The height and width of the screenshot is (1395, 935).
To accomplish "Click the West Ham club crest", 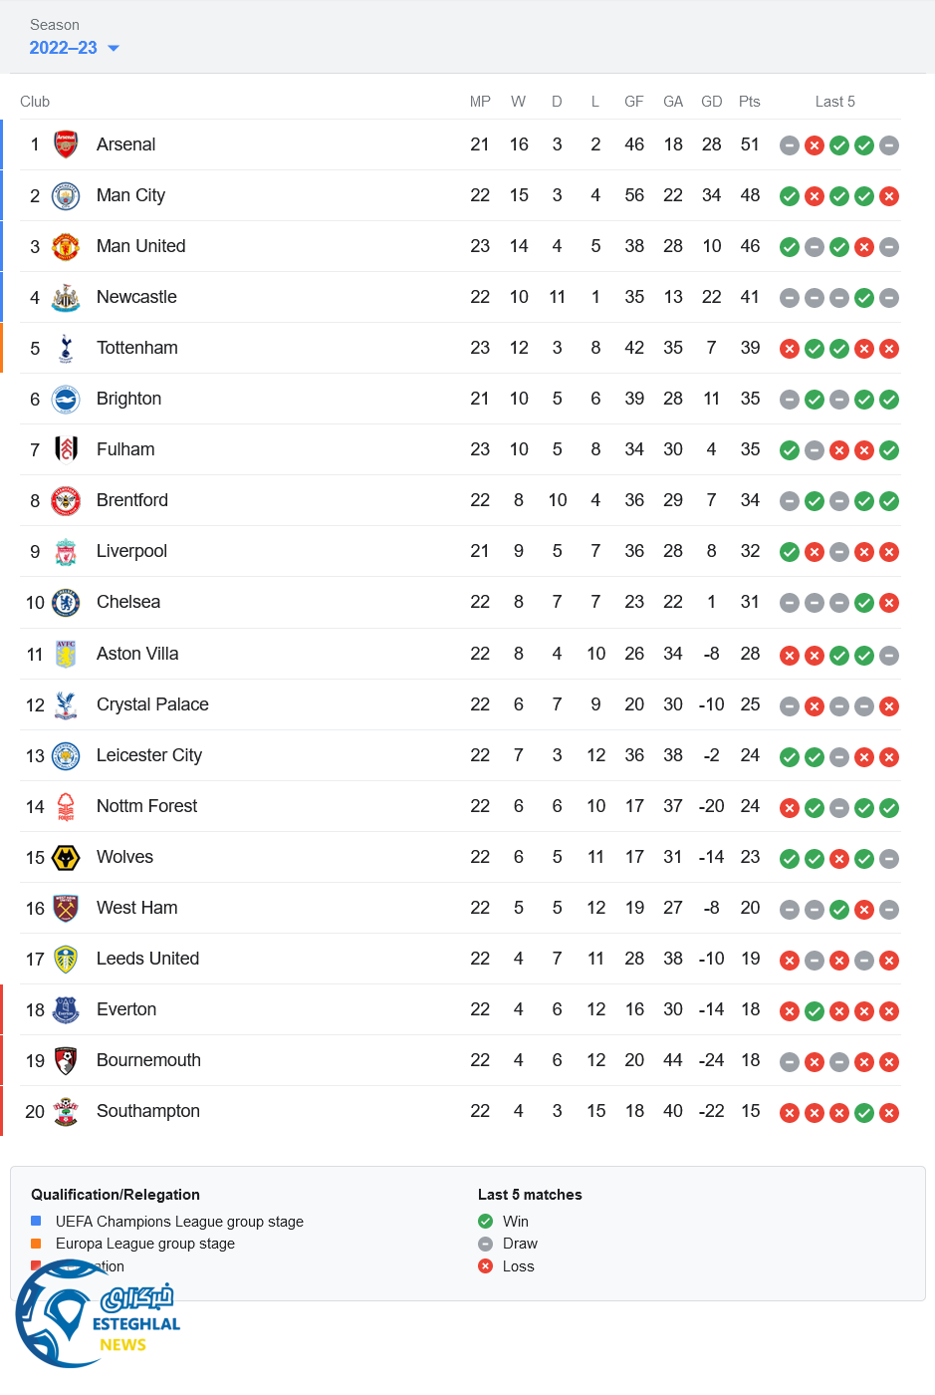I will click(x=66, y=908).
